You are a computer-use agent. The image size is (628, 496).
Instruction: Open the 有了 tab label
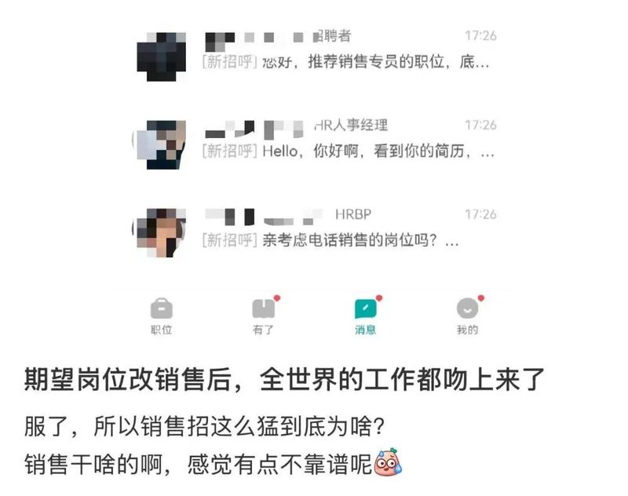[x=263, y=330]
